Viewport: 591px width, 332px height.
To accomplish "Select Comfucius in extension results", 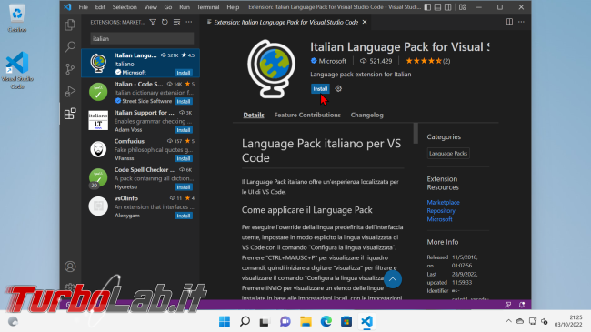I will 140,149.
